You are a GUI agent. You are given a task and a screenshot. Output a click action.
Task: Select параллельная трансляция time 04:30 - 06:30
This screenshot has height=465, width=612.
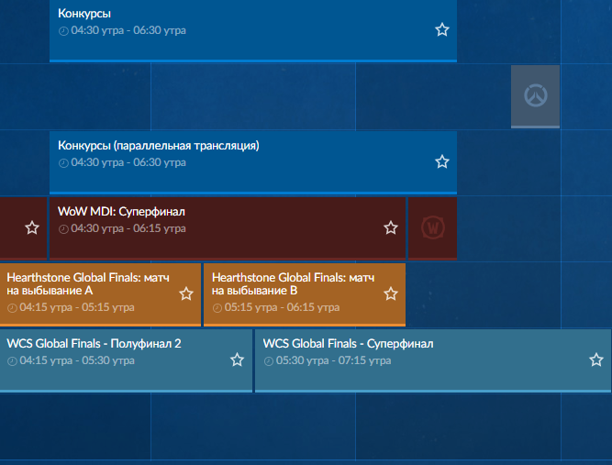click(128, 162)
